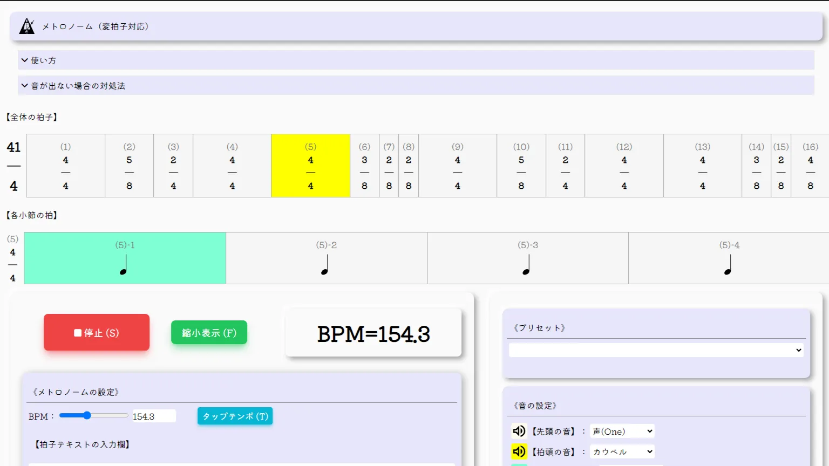Toggle the speaker icon for 先頭の音
This screenshot has width=829, height=466.
(519, 431)
